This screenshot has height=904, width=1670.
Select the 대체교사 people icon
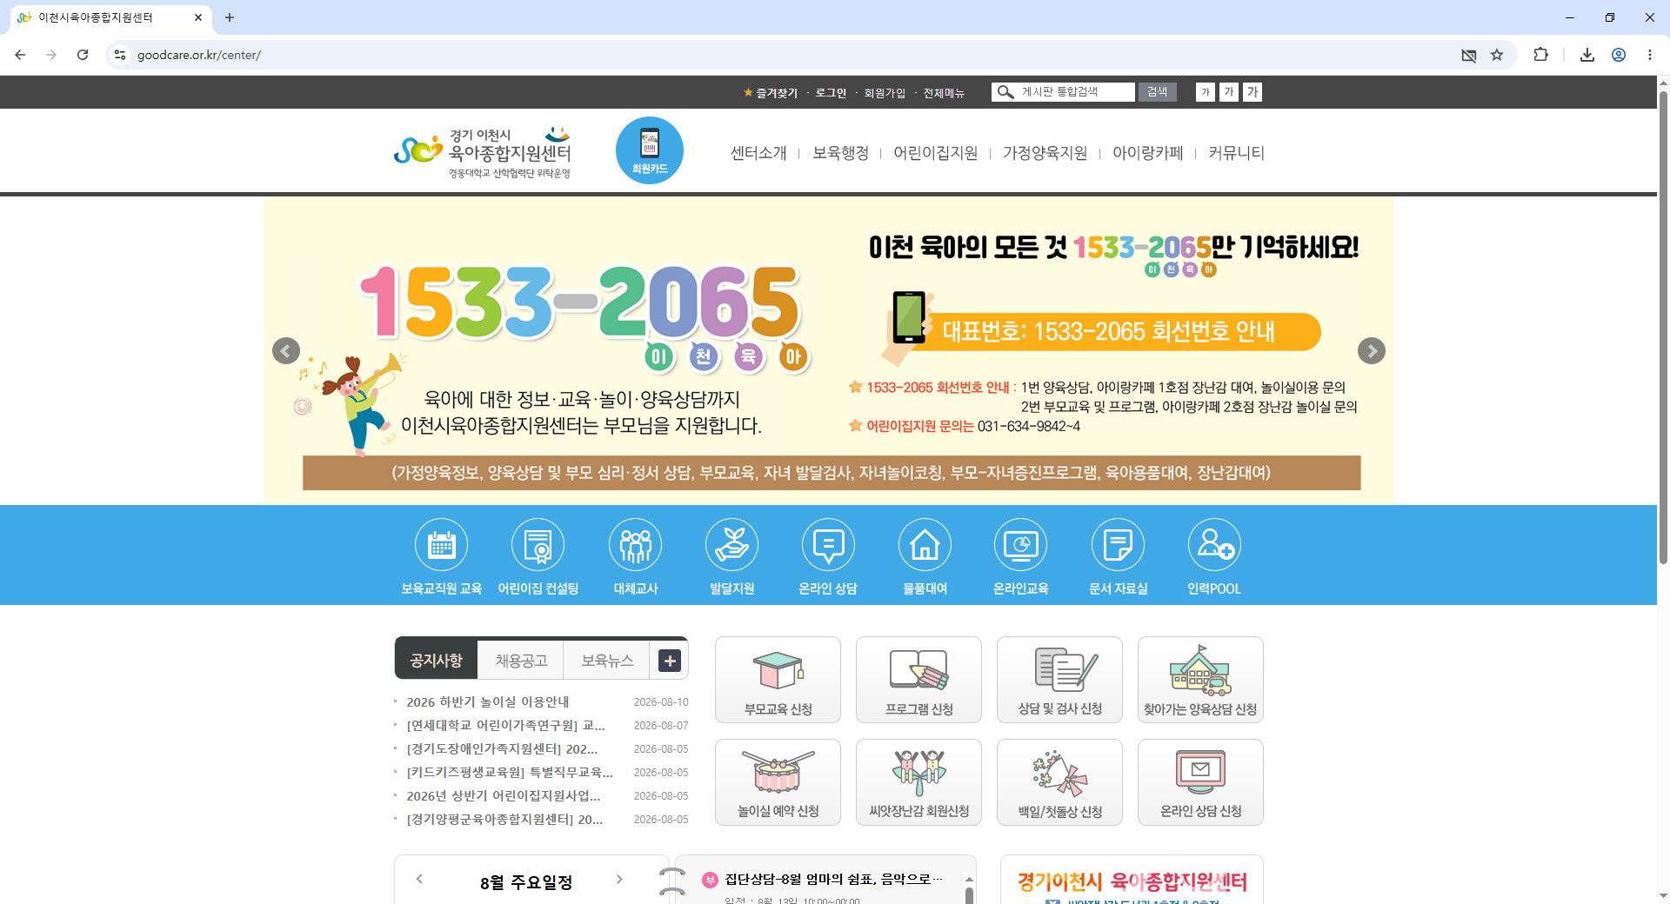[x=636, y=546]
